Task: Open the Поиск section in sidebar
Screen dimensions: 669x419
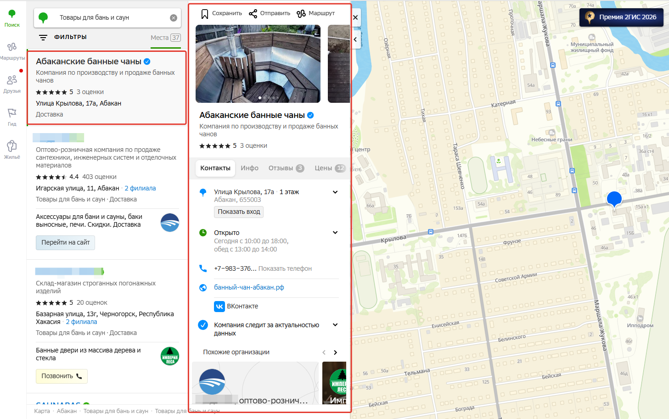Action: [12, 18]
